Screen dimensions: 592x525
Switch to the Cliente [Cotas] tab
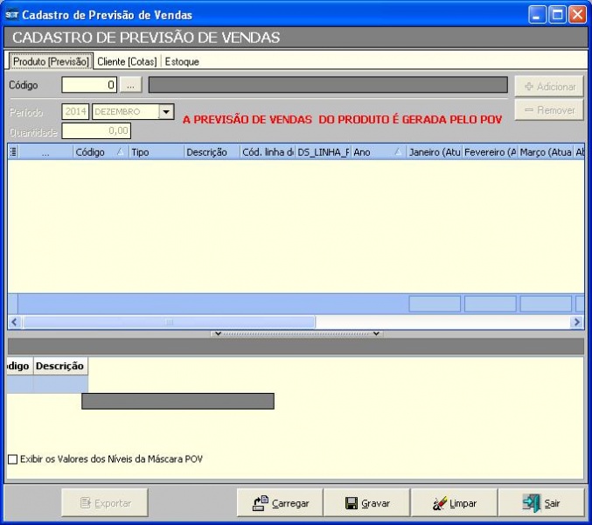pos(127,62)
